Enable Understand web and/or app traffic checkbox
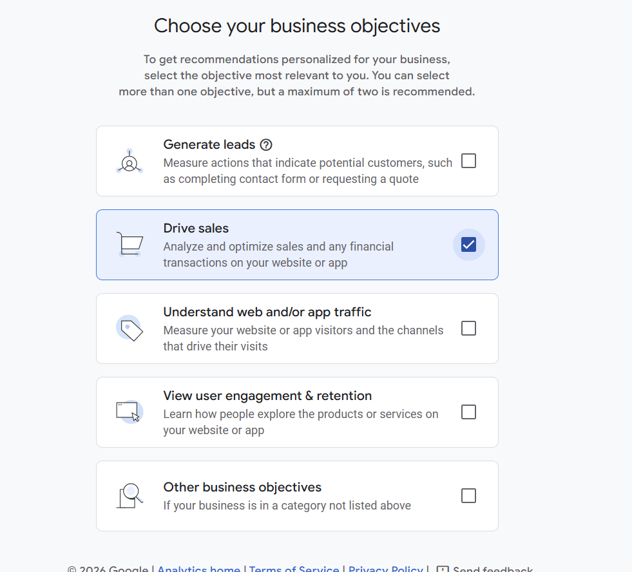The image size is (632, 572). point(469,329)
